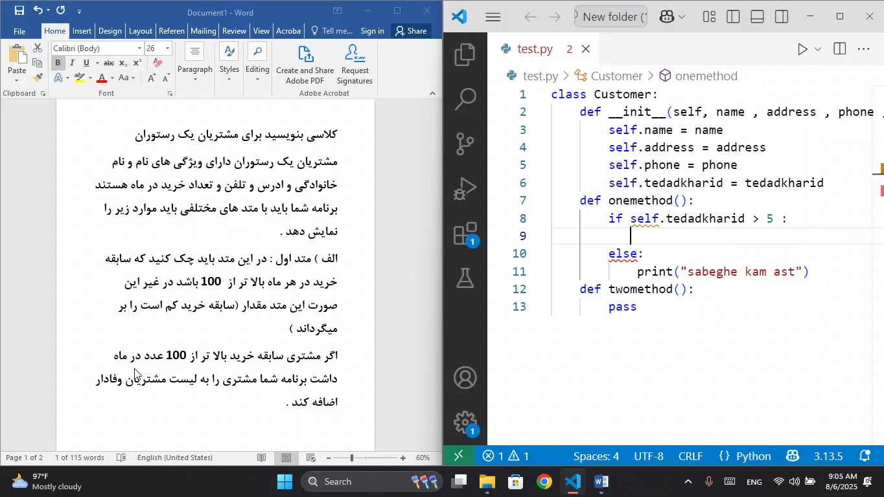The image size is (884, 497).
Task: Click the Redo icon in Word toolbar
Action: 61,10
